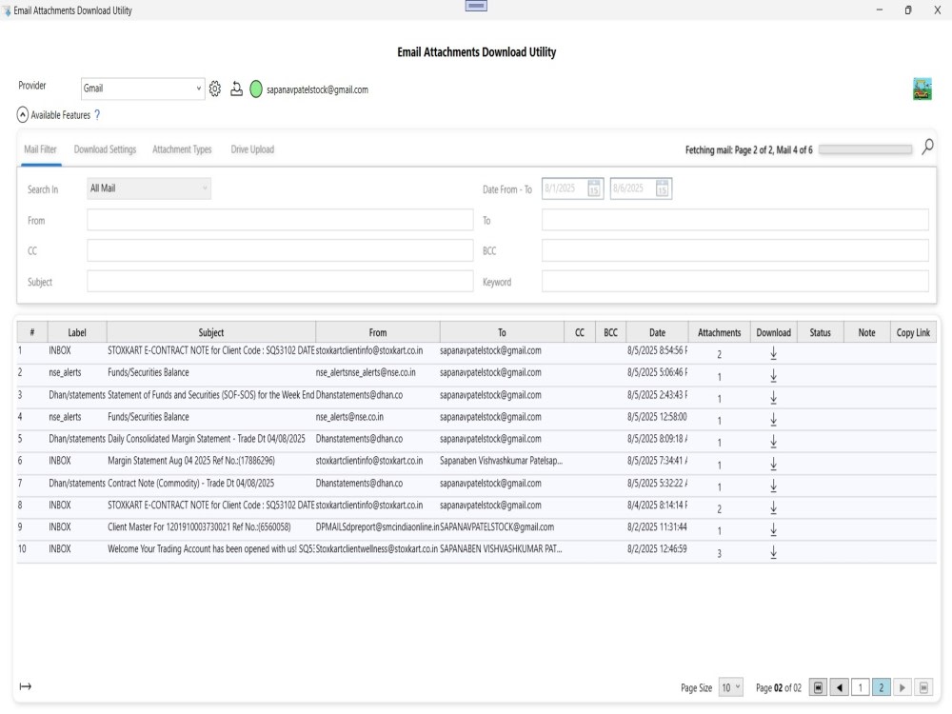952x714 pixels.
Task: Download attachments for row 1 STOXKART E-CONTRACT
Action: pyautogui.click(x=773, y=353)
